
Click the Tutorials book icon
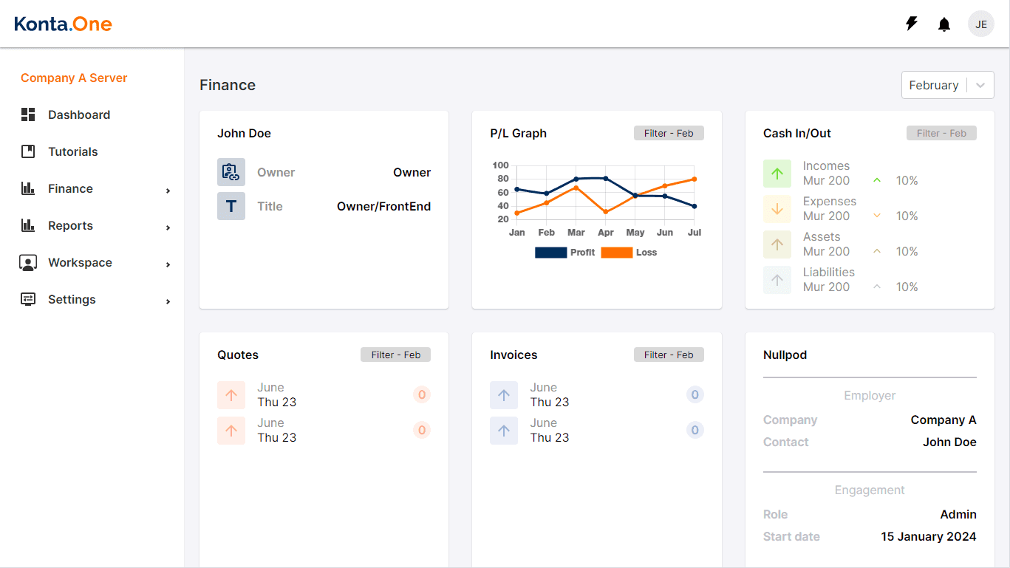click(x=28, y=151)
